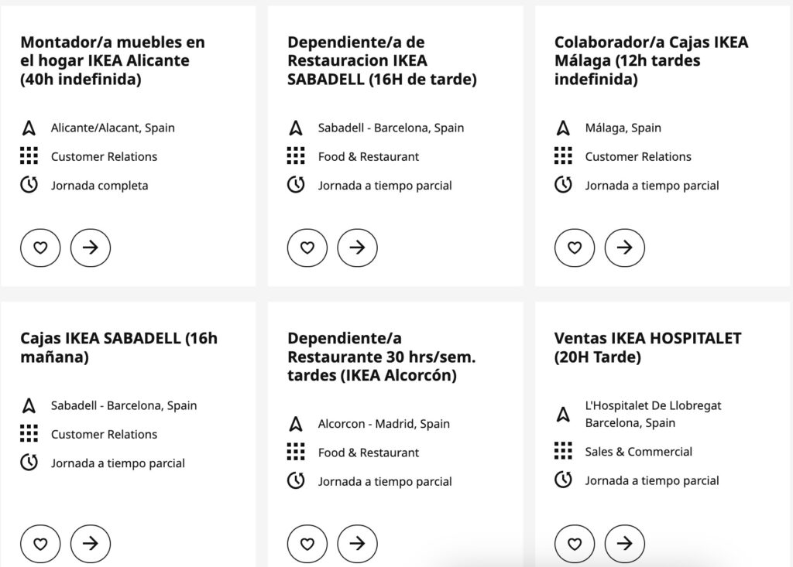Favorite the Ventas IKEA HOSPITALET listing

click(575, 544)
